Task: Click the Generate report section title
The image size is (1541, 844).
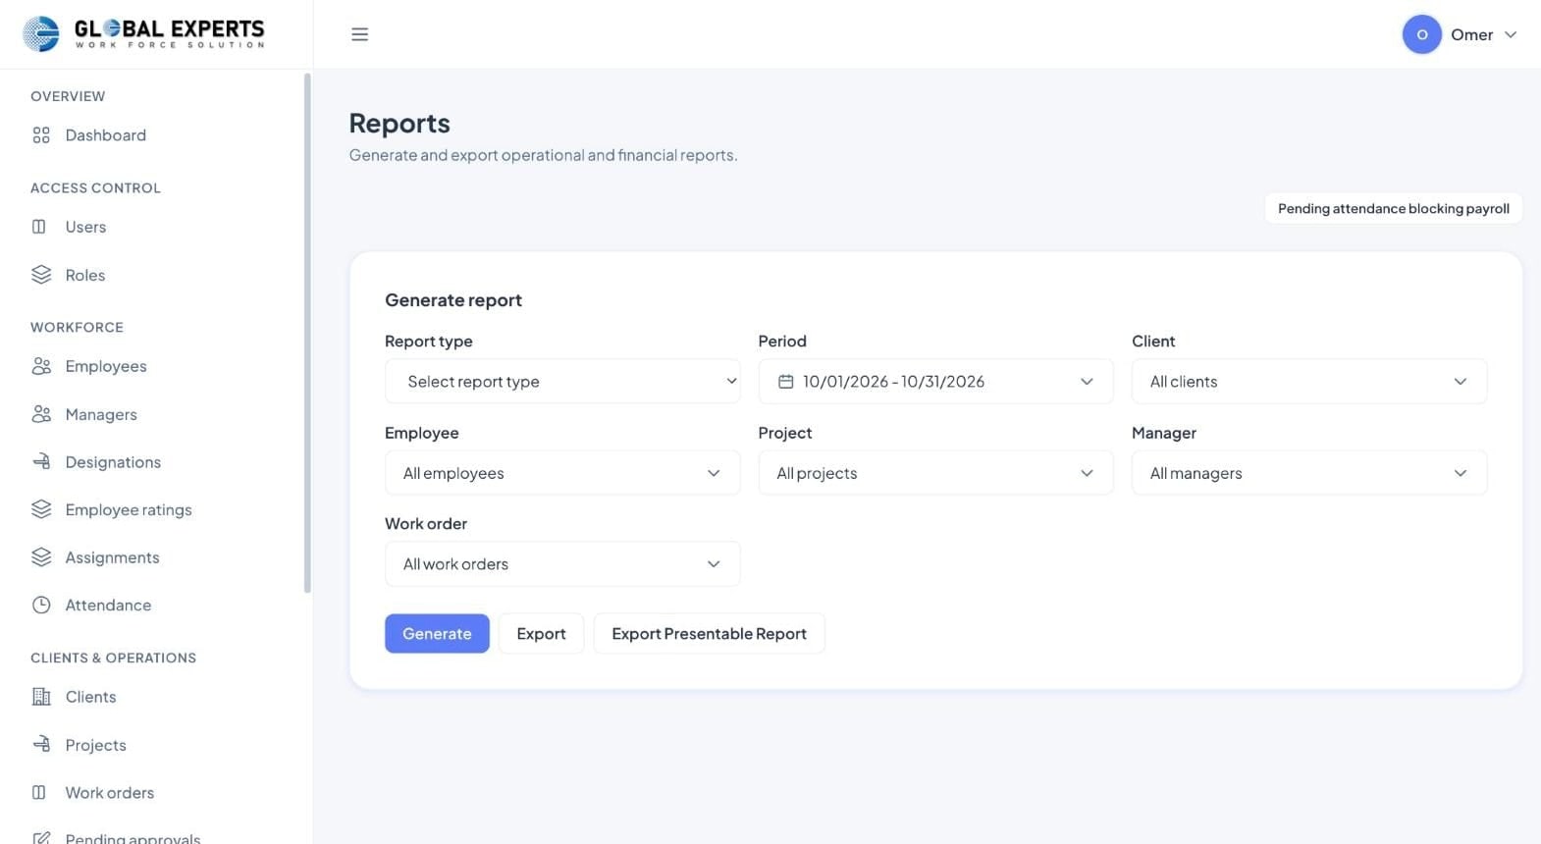Action: click(x=453, y=300)
